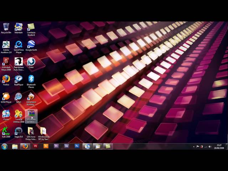Launch Adobe After Effects from the taskbar
The width and height of the screenshot is (228, 171).
(67, 146)
